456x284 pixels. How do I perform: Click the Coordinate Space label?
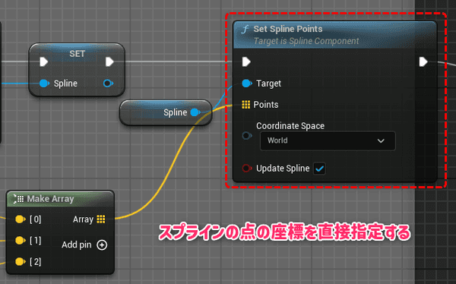coord(290,126)
